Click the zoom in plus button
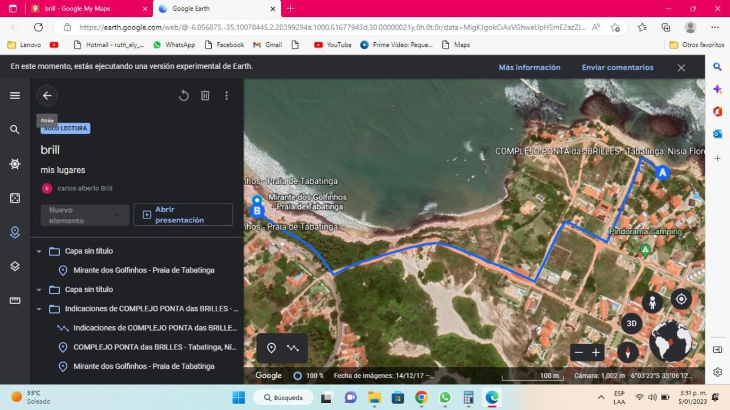 [596, 352]
